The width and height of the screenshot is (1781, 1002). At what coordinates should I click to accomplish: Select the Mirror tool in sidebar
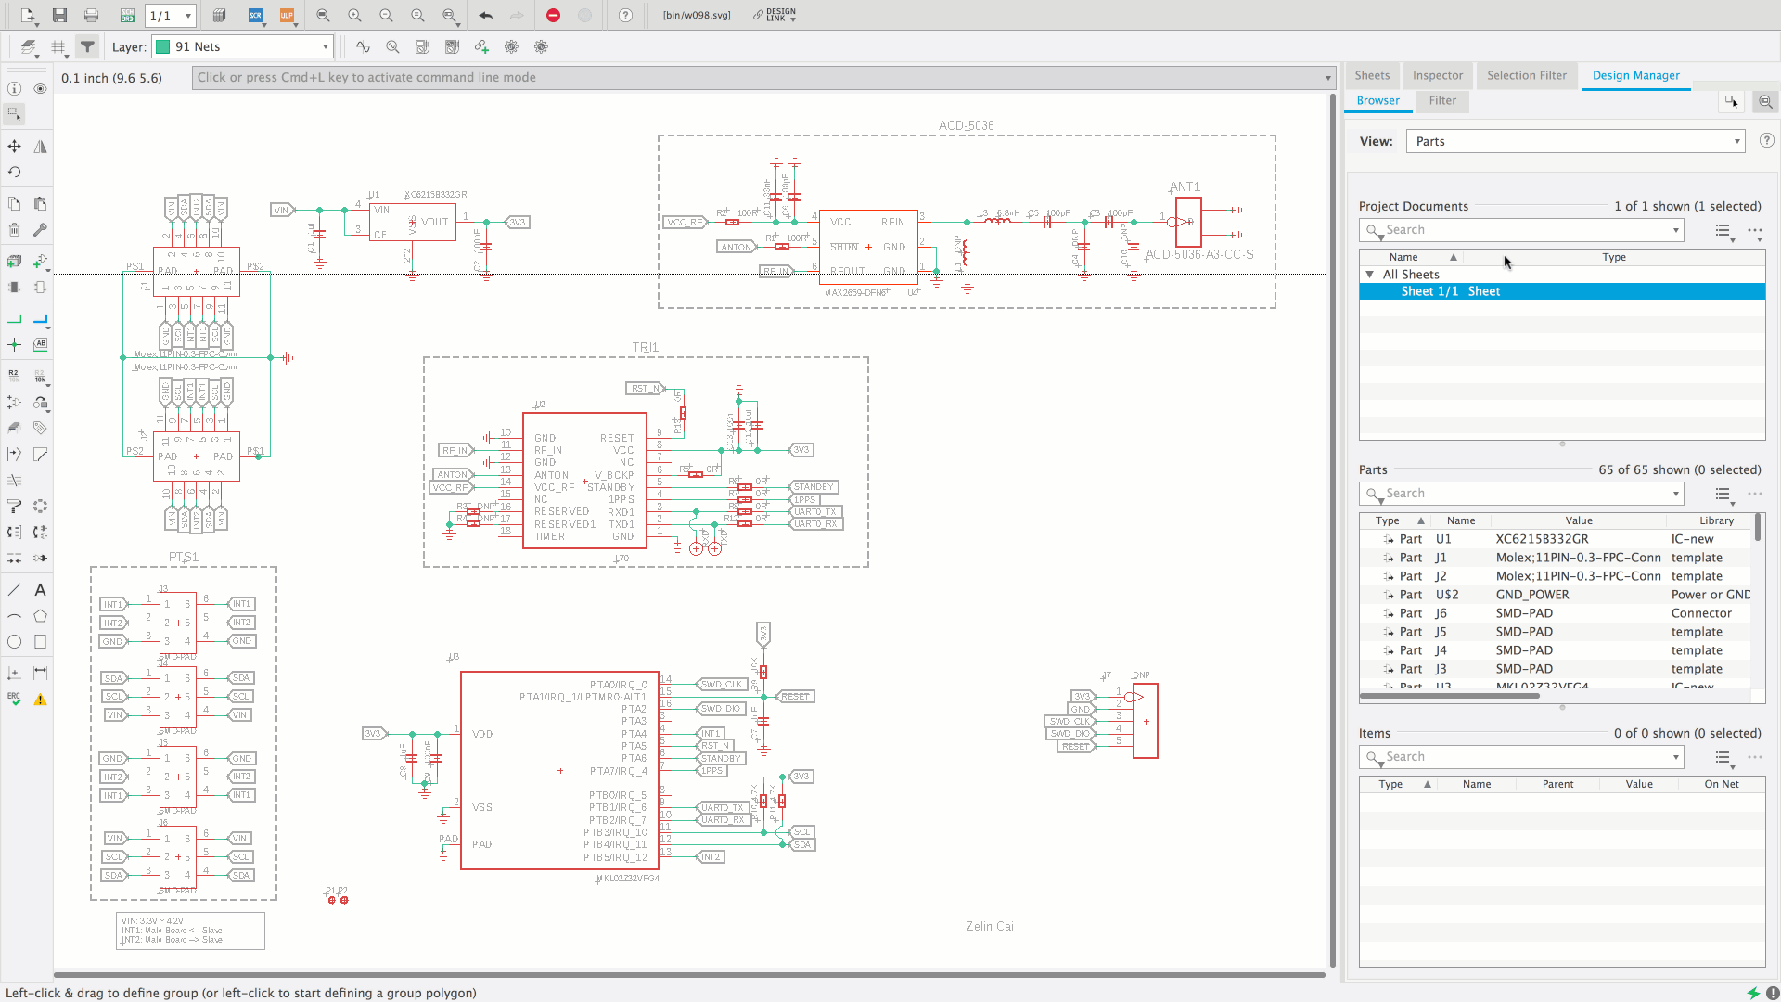point(40,147)
